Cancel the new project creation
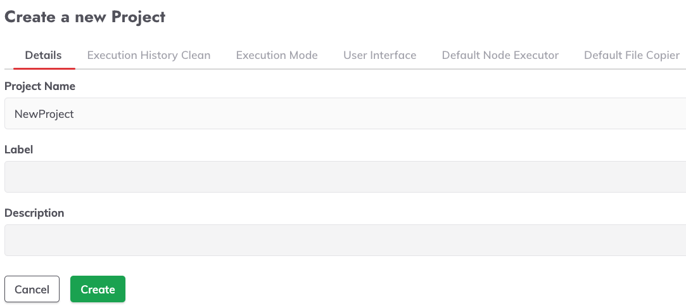This screenshot has width=686, height=308. click(x=32, y=289)
